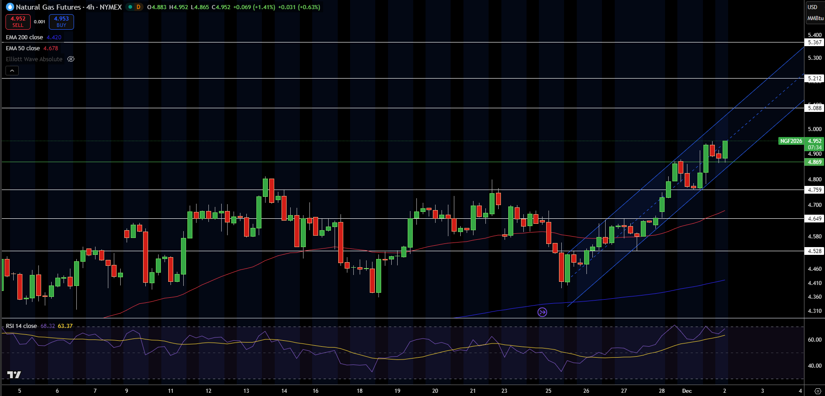This screenshot has height=396, width=825.
Task: Click the 07:34 bar countdown timer
Action: [x=814, y=148]
